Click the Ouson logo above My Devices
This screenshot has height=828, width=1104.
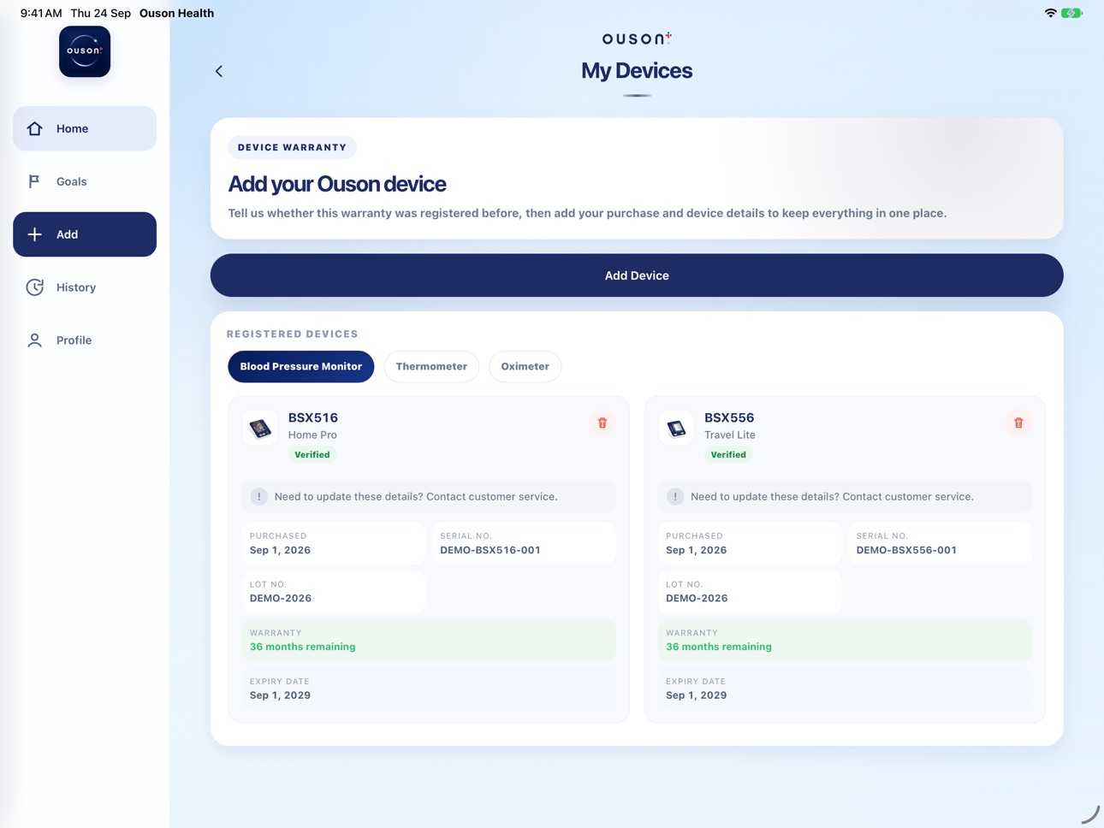tap(637, 38)
